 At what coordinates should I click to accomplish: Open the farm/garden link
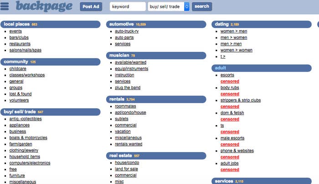click(x=21, y=144)
